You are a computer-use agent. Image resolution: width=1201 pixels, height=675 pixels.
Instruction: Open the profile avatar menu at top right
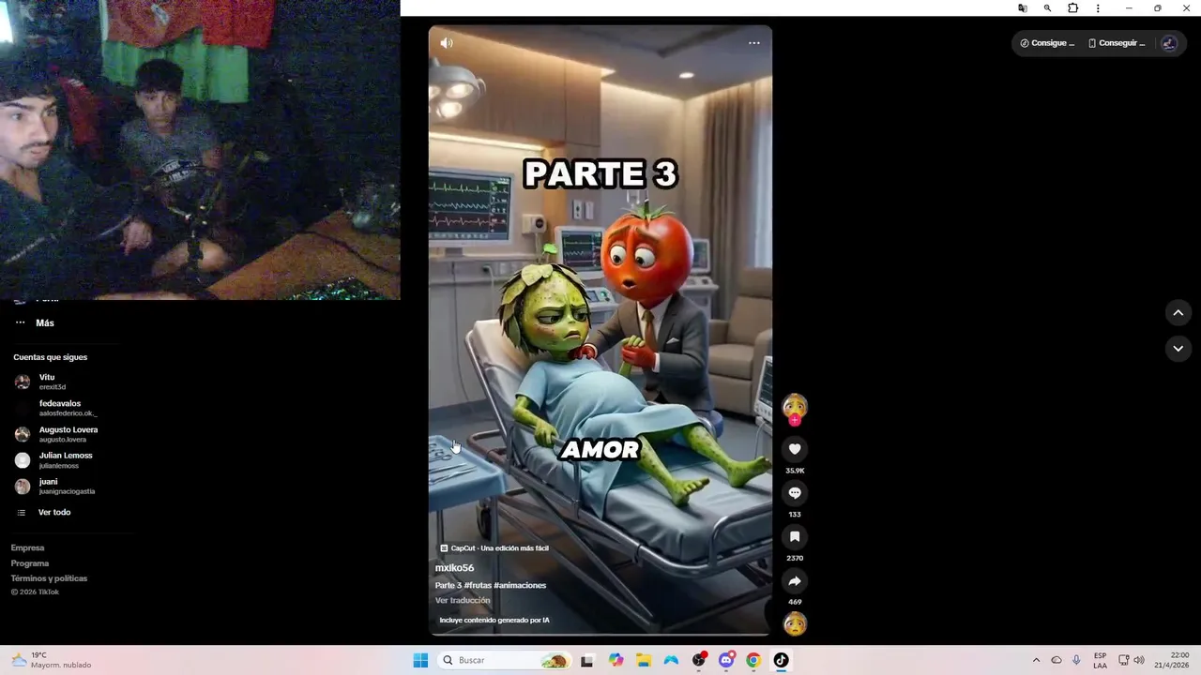1168,43
